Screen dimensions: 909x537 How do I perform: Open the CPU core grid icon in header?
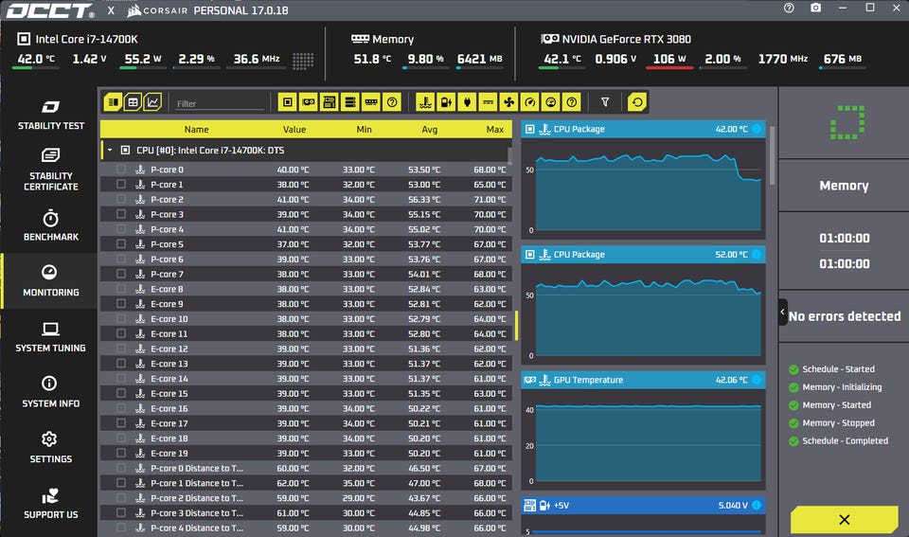(x=303, y=61)
